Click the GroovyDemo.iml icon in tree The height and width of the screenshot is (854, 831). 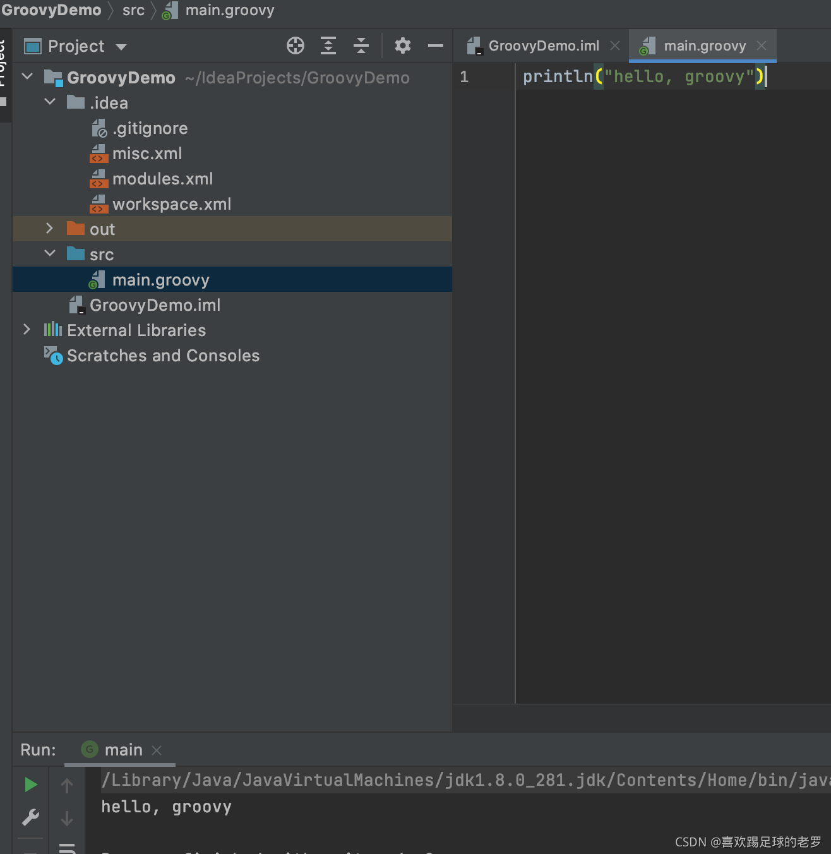click(x=77, y=305)
